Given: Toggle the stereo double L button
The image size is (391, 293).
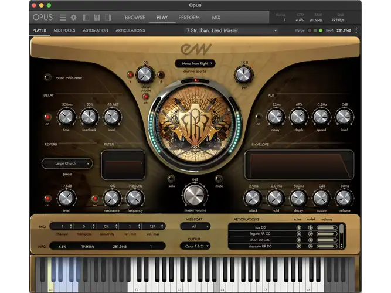Looking at the screenshot, I should click(x=130, y=74).
